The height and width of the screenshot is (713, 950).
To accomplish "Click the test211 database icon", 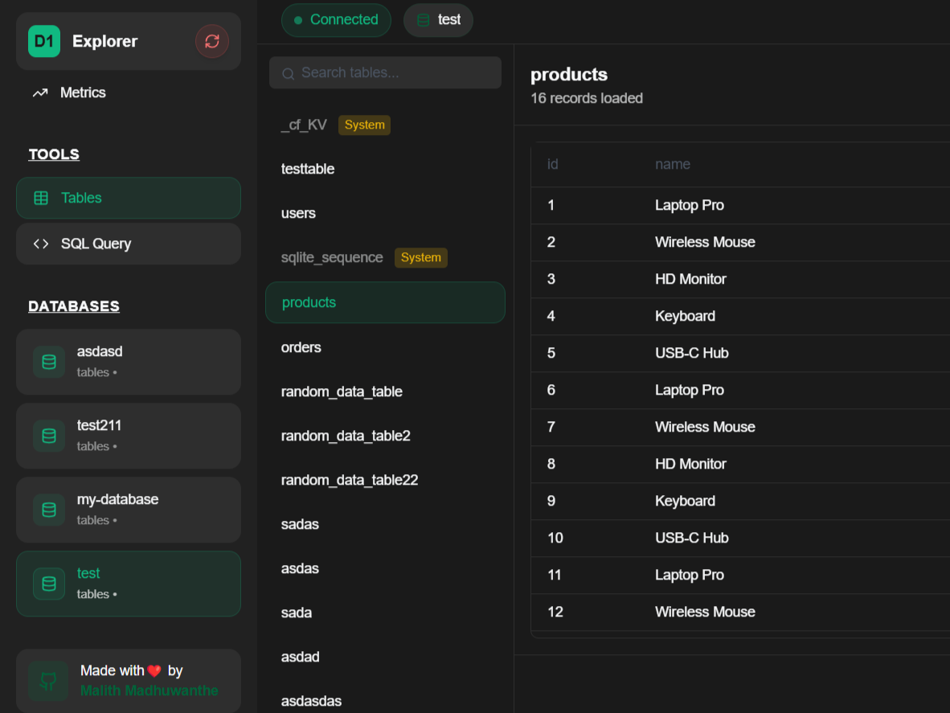I will click(x=49, y=436).
